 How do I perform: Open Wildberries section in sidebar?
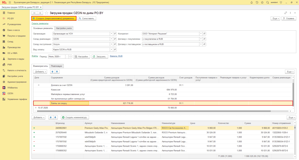click(x=12, y=88)
